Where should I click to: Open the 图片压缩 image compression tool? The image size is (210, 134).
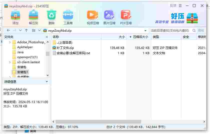(109, 17)
